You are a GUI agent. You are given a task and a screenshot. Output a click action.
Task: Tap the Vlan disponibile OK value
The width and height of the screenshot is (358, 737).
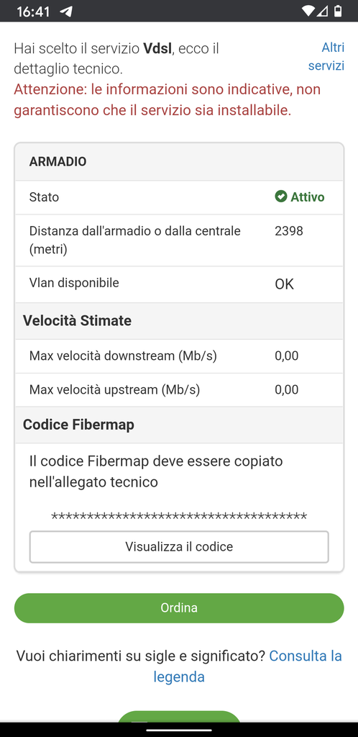[x=285, y=284]
